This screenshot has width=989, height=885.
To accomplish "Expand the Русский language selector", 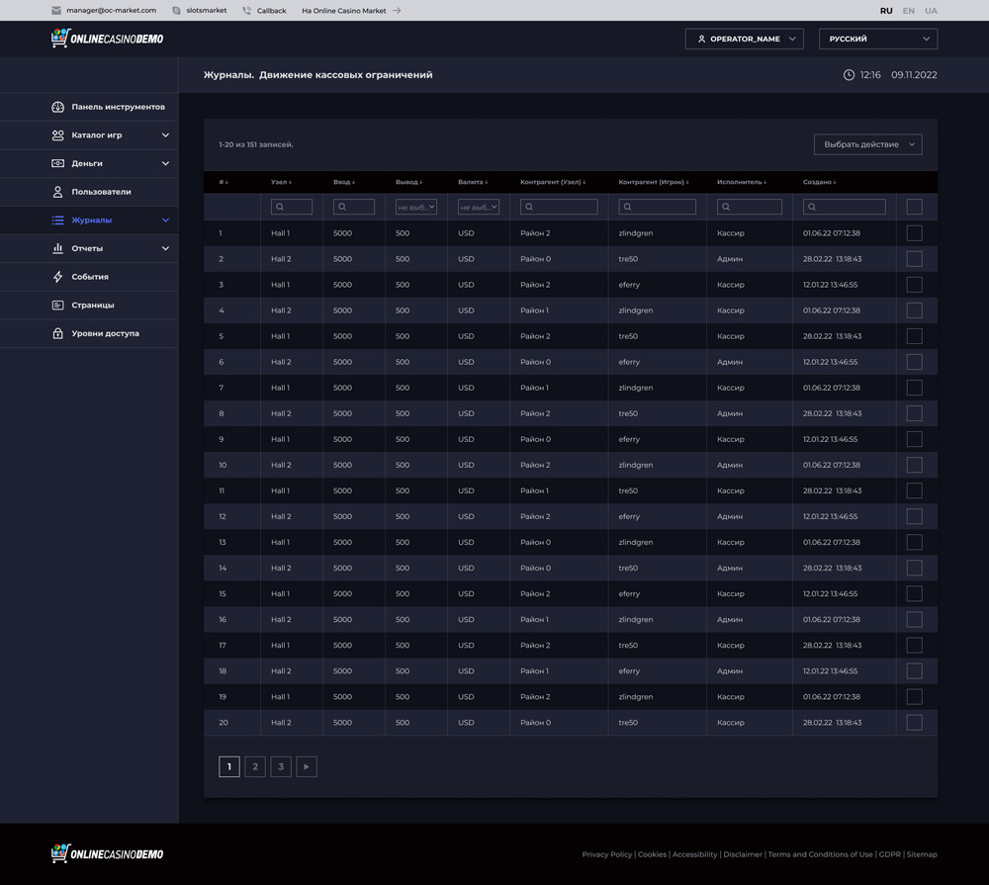I will 877,39.
